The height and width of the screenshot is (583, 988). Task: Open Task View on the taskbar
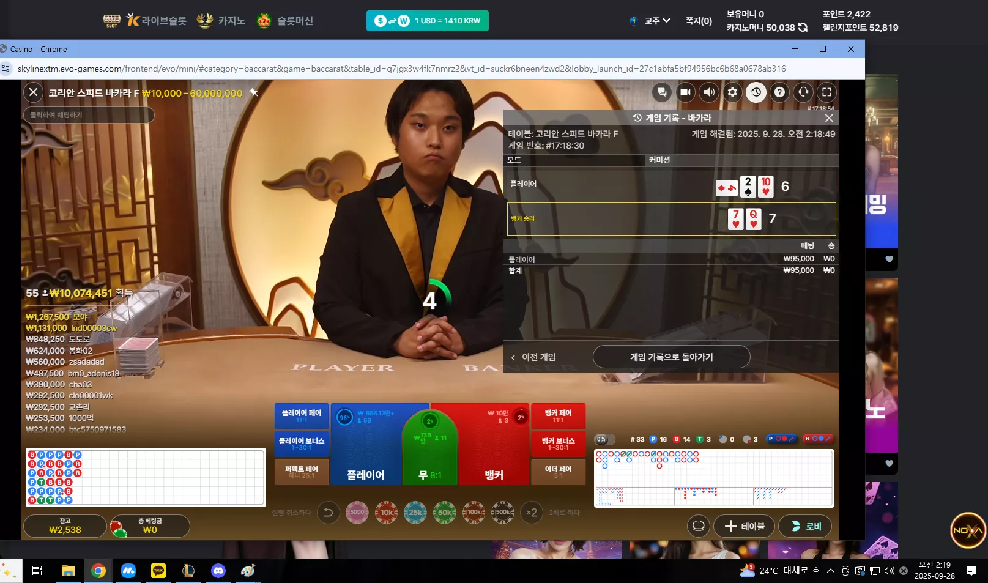click(x=37, y=571)
